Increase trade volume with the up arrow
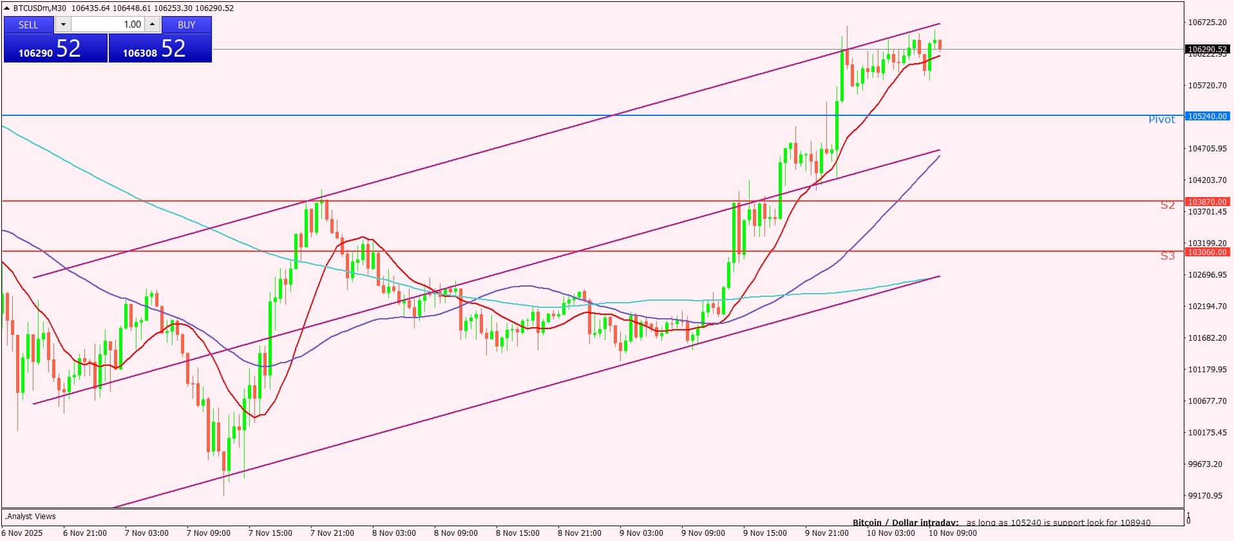This screenshot has width=1234, height=541. click(152, 24)
